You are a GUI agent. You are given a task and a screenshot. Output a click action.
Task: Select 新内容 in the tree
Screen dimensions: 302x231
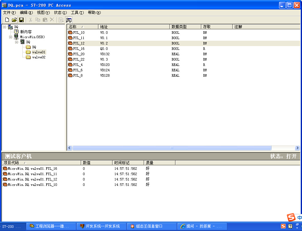pyautogui.click(x=26, y=32)
